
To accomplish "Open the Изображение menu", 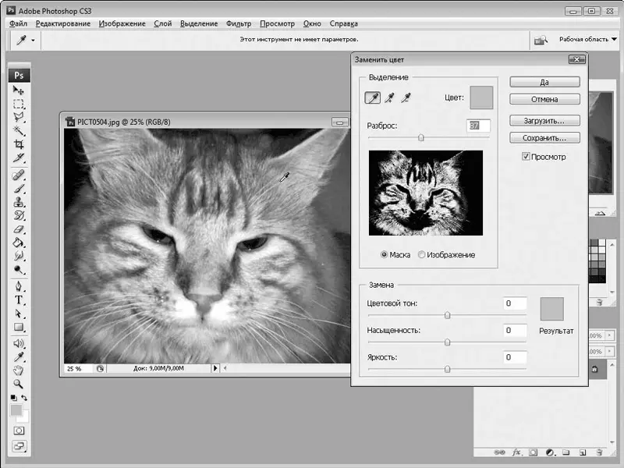I will click(x=122, y=23).
